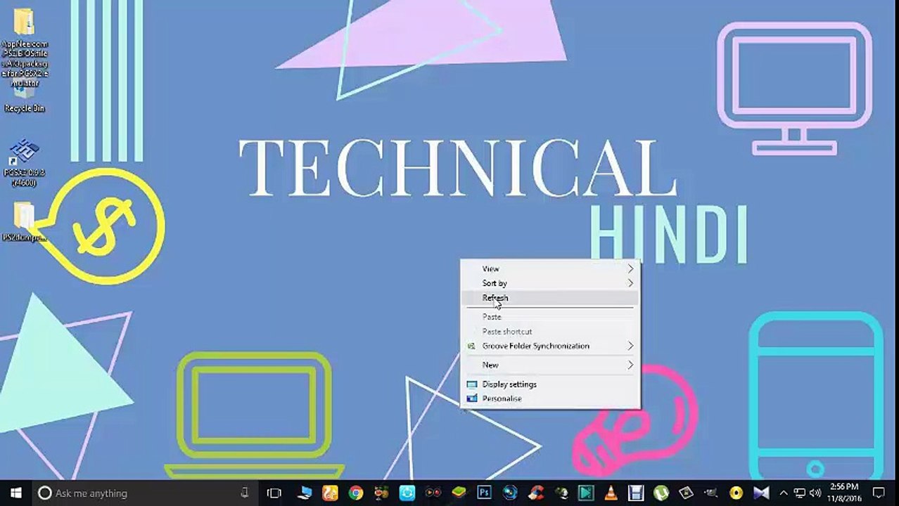Open Task View from the taskbar
This screenshot has width=899, height=506.
click(x=274, y=493)
